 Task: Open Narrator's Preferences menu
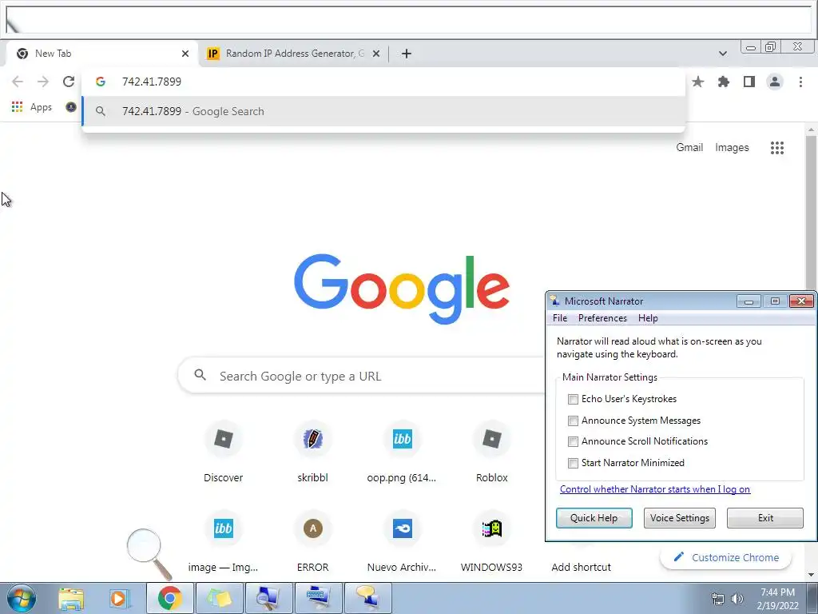click(602, 318)
